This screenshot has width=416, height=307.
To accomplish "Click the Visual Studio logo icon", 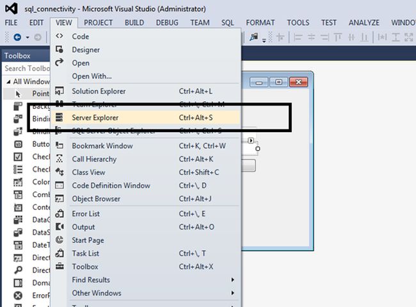I will pos(12,8).
